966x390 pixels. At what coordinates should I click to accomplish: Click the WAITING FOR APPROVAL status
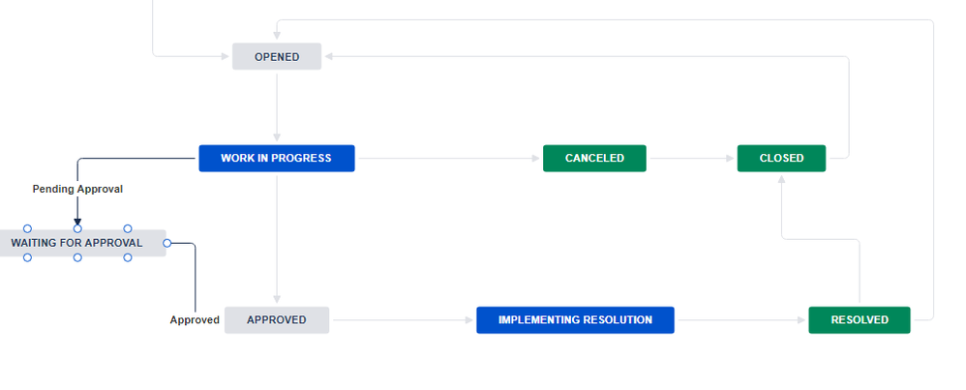tap(77, 243)
